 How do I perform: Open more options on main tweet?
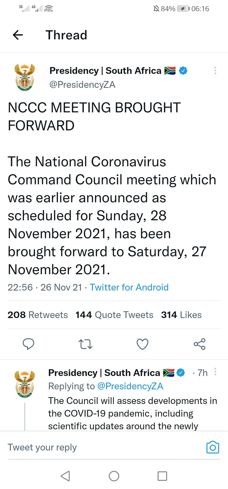click(x=215, y=70)
